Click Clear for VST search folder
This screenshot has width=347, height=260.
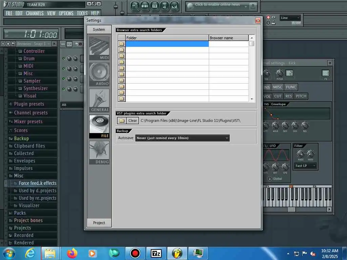[132, 121]
